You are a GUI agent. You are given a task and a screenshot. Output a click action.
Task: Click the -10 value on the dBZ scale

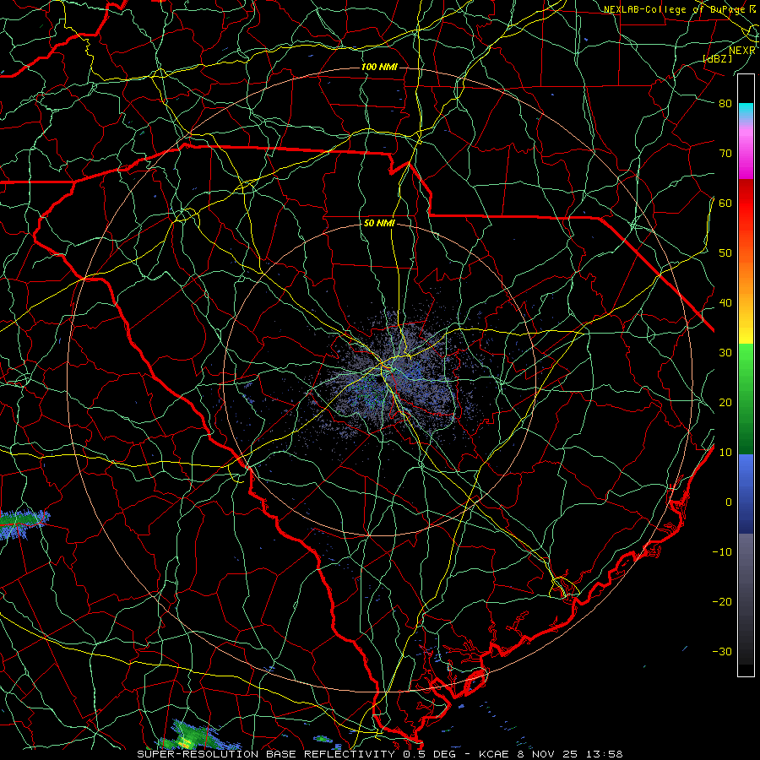point(722,552)
